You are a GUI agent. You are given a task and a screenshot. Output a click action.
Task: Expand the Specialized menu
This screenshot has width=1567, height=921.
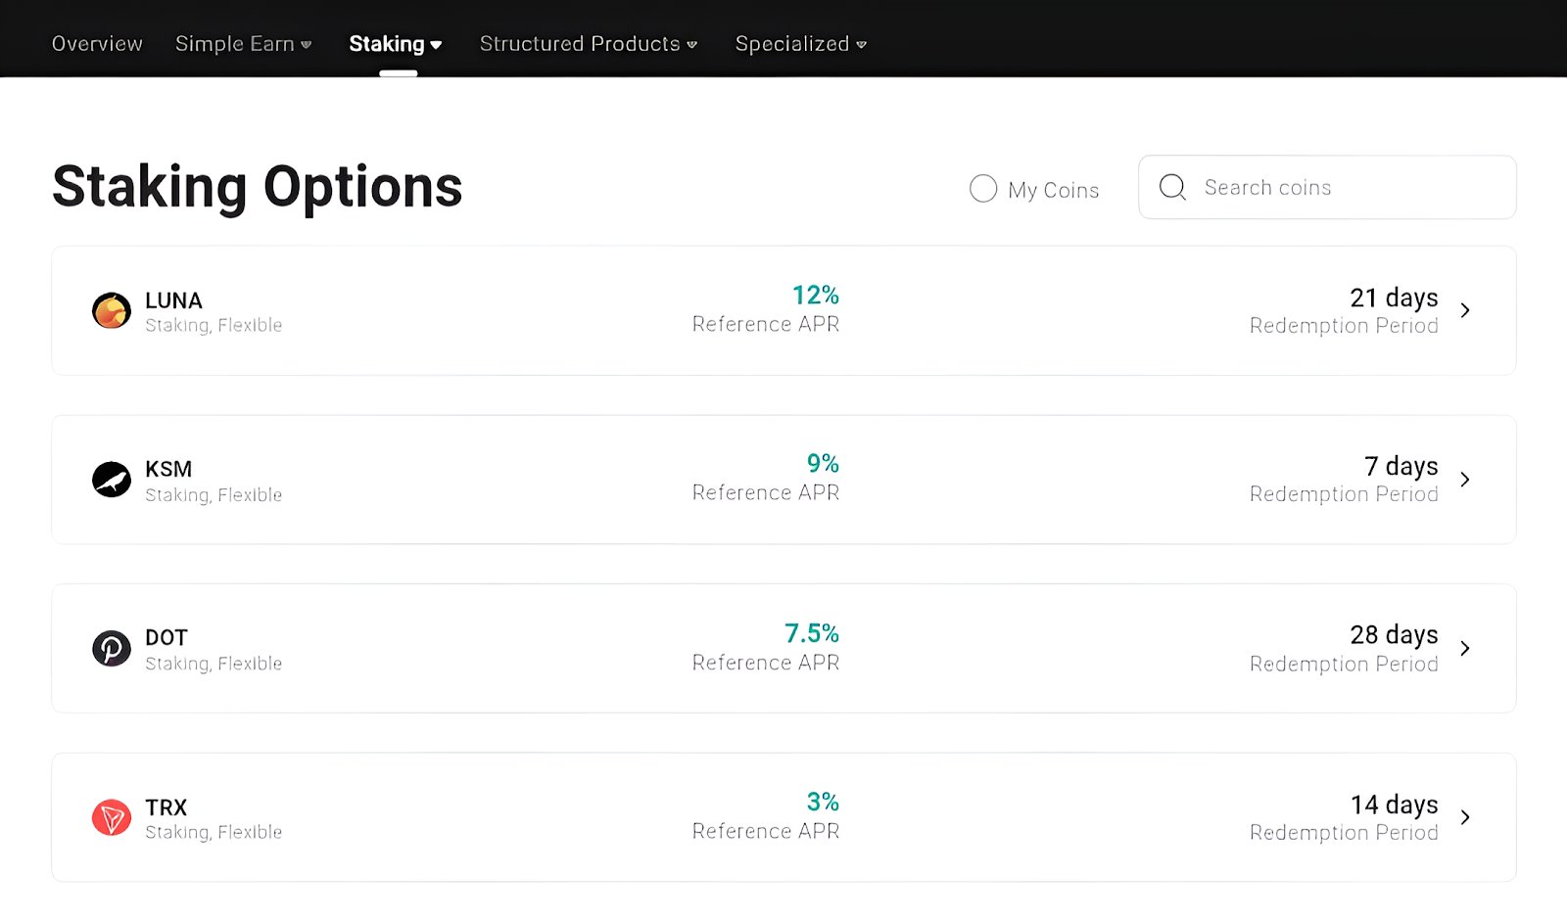point(801,44)
